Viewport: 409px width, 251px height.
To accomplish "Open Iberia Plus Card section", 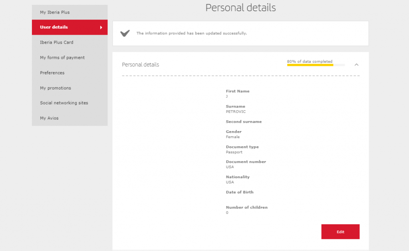I will pyautogui.click(x=69, y=42).
